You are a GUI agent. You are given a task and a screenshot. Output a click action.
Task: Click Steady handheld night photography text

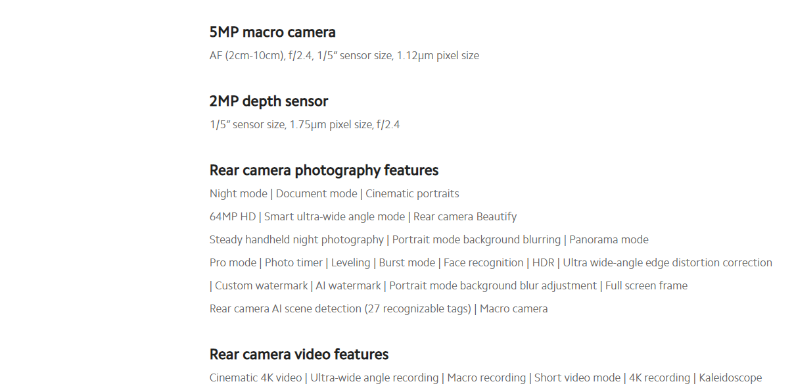296,240
